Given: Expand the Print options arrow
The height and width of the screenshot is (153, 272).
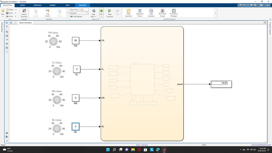Looking at the screenshot, I should tap(15, 16).
